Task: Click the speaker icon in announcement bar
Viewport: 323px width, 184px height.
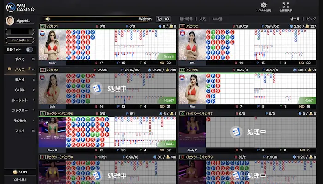Action: pyautogui.click(x=47, y=19)
